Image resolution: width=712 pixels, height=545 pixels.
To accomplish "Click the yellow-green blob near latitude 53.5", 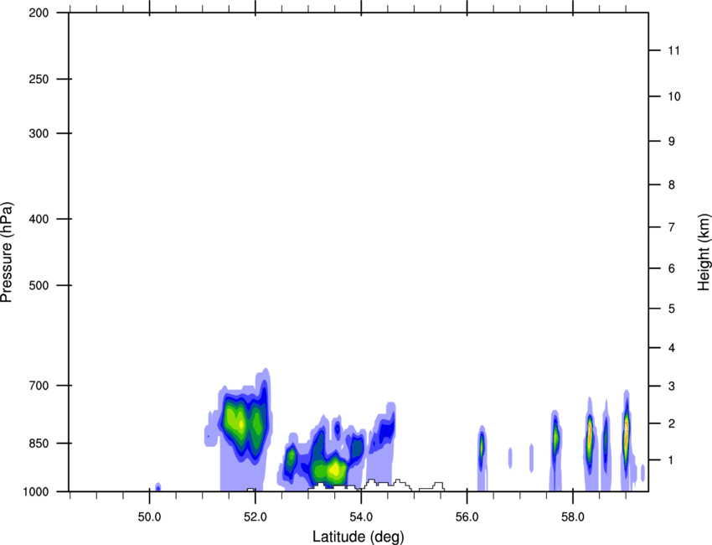I will (x=335, y=470).
